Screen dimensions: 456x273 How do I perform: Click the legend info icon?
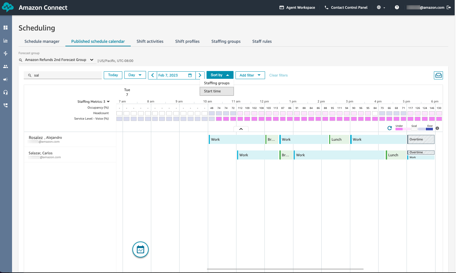(x=437, y=128)
